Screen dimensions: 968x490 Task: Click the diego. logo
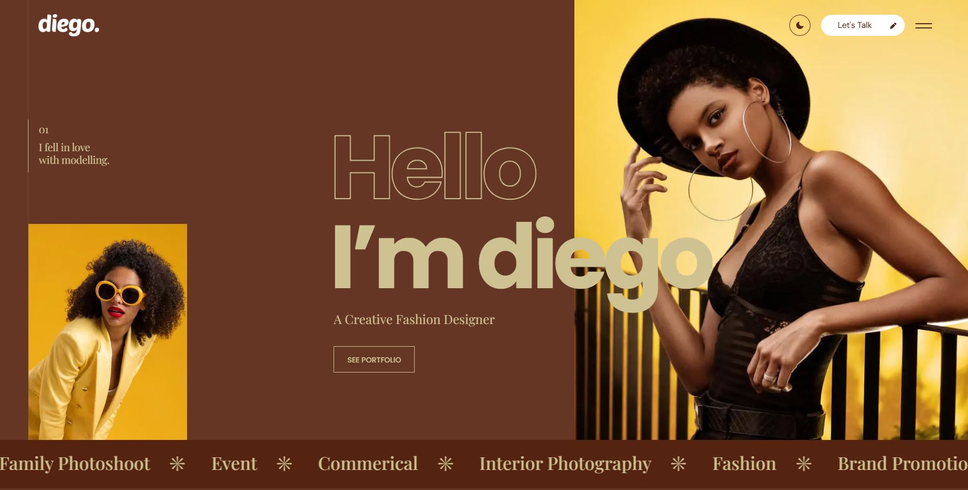click(69, 25)
